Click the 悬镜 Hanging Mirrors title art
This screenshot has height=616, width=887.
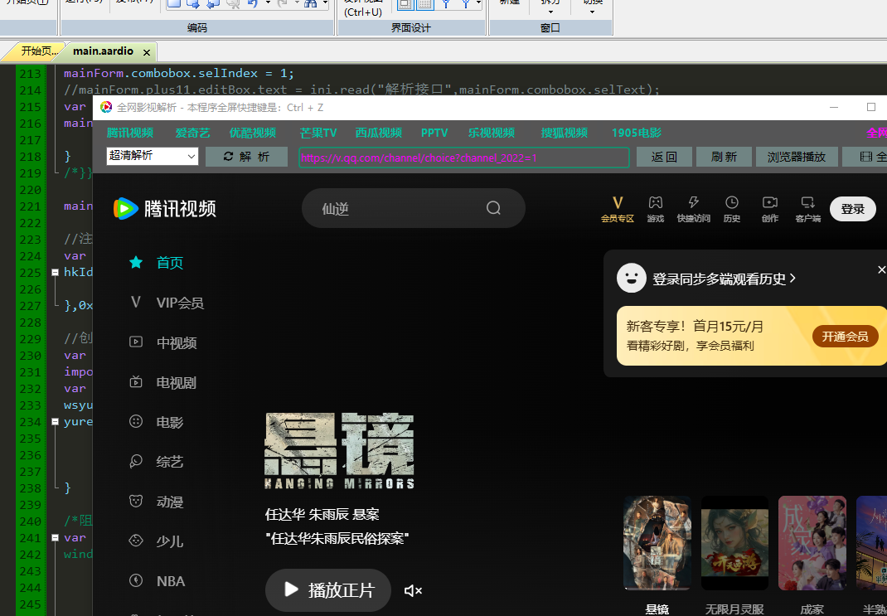coord(339,451)
